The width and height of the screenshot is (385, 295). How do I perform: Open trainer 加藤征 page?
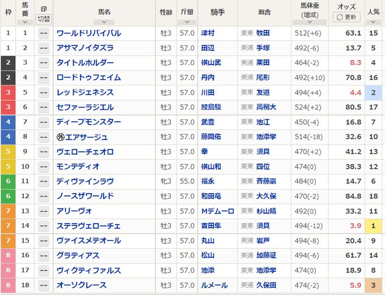tap(267, 255)
